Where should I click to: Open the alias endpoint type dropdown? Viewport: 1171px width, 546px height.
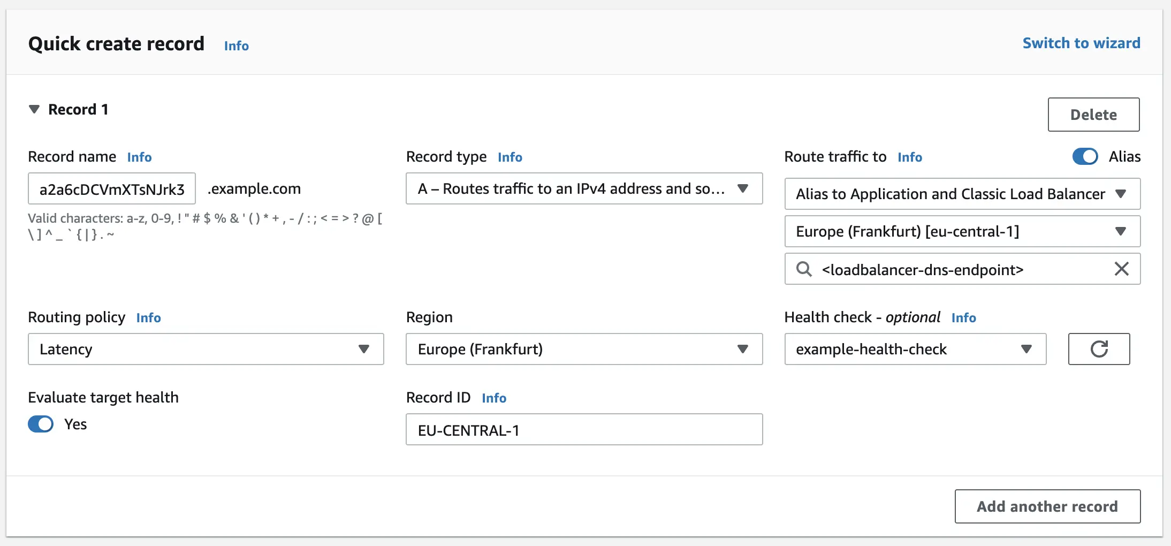[962, 194]
